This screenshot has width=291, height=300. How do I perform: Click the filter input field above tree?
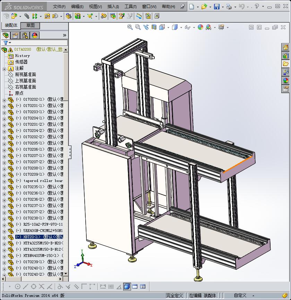[x=38, y=43]
